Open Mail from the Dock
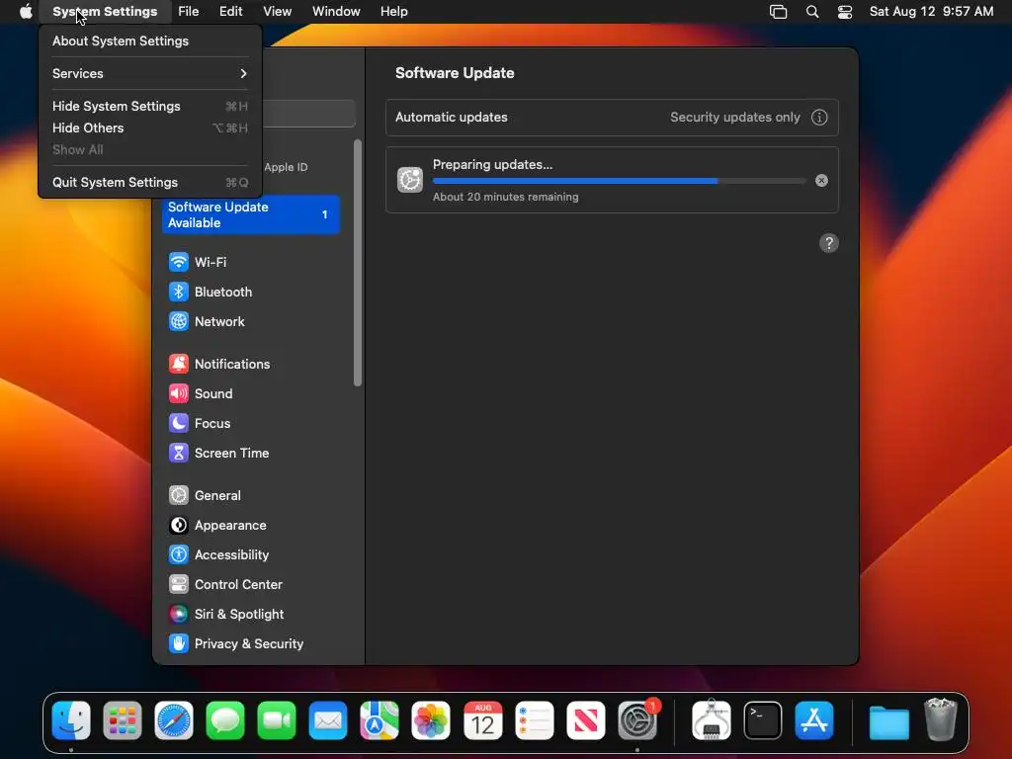The height and width of the screenshot is (759, 1012). pos(328,720)
